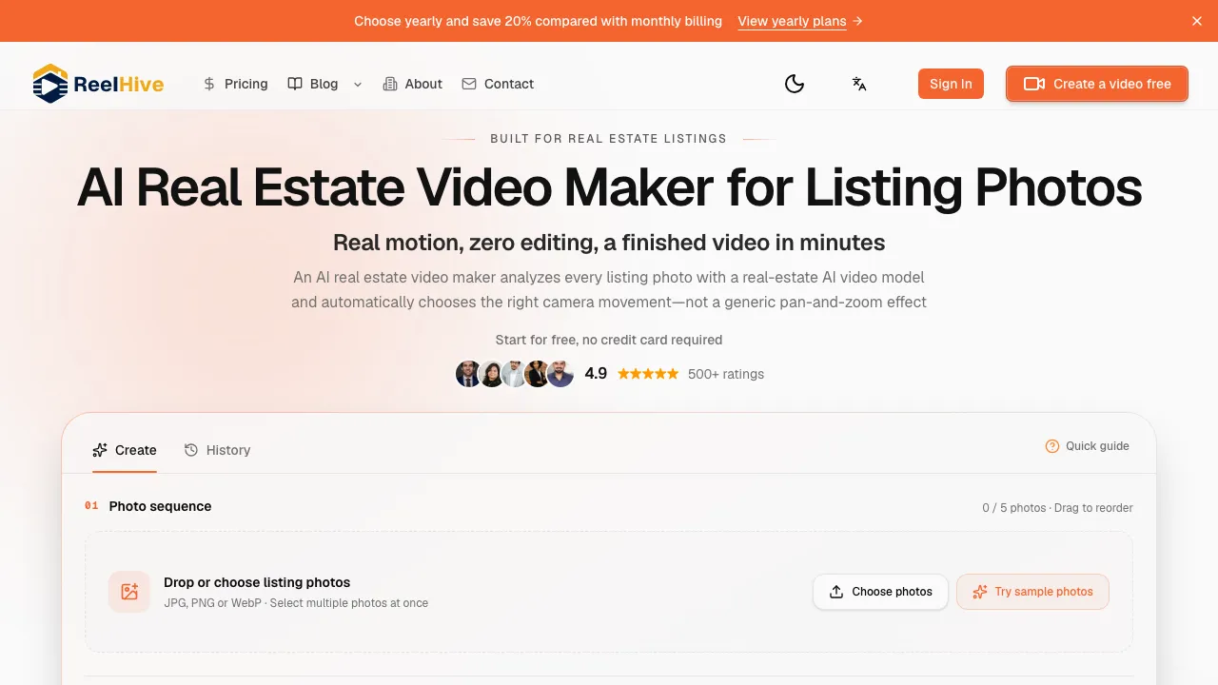Image resolution: width=1218 pixels, height=685 pixels.
Task: Open the Pricing menu item
Action: 235,84
